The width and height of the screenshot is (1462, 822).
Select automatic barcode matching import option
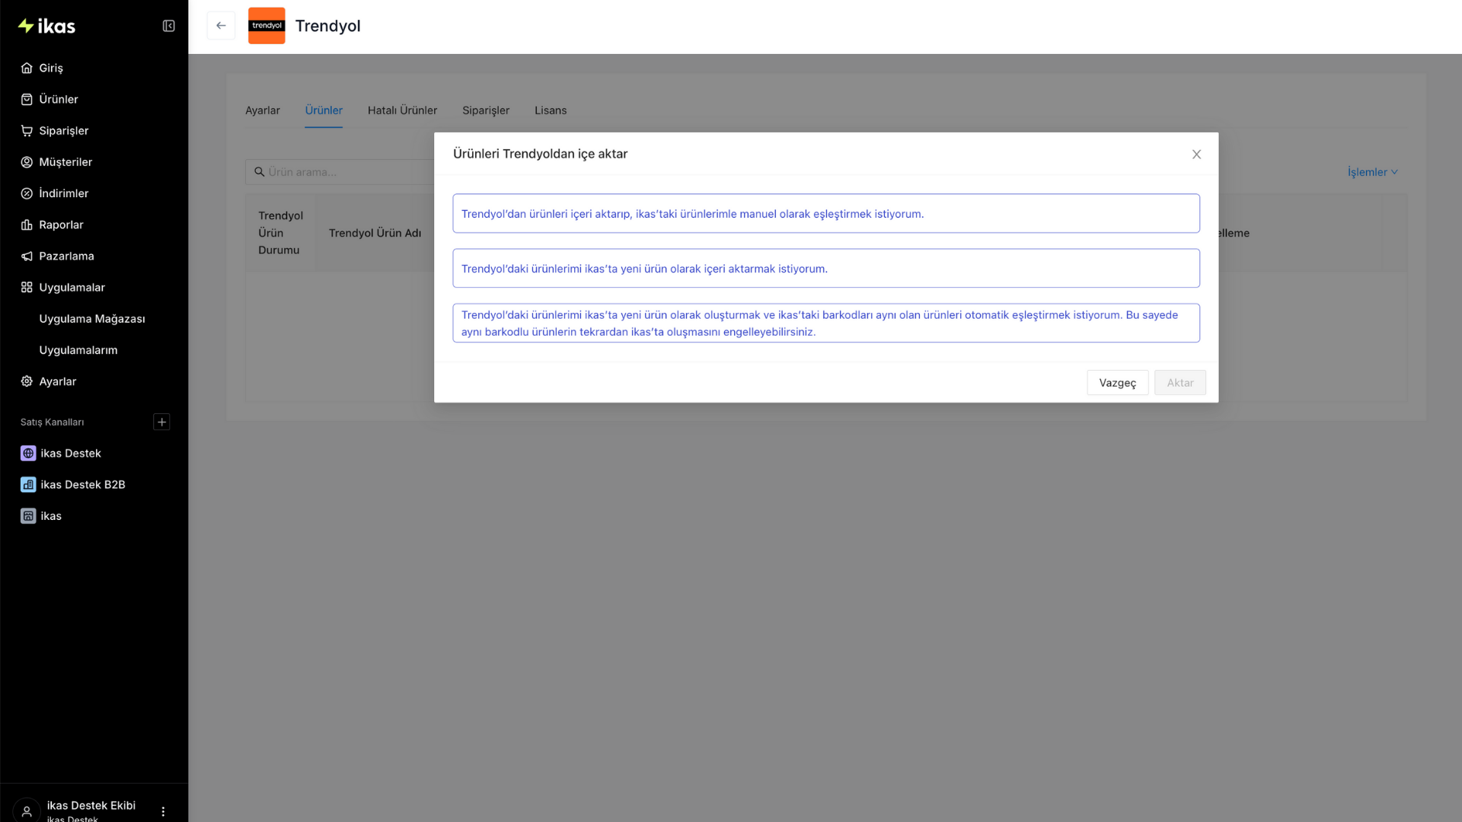(x=826, y=323)
